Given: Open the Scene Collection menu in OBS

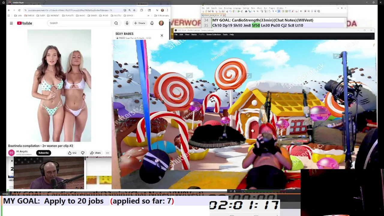Looking at the screenshot, I should (x=214, y=34).
